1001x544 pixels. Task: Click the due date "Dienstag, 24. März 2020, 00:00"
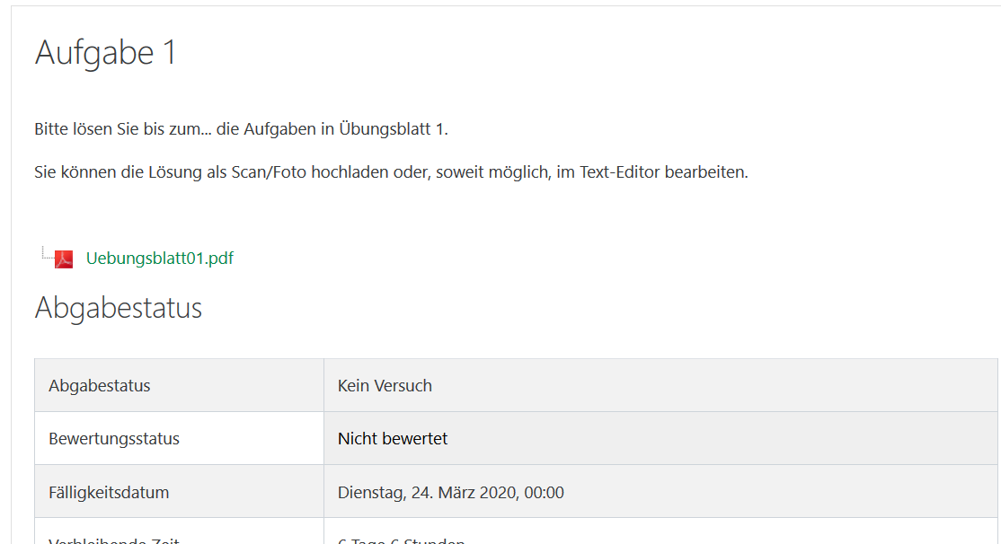pyautogui.click(x=450, y=492)
